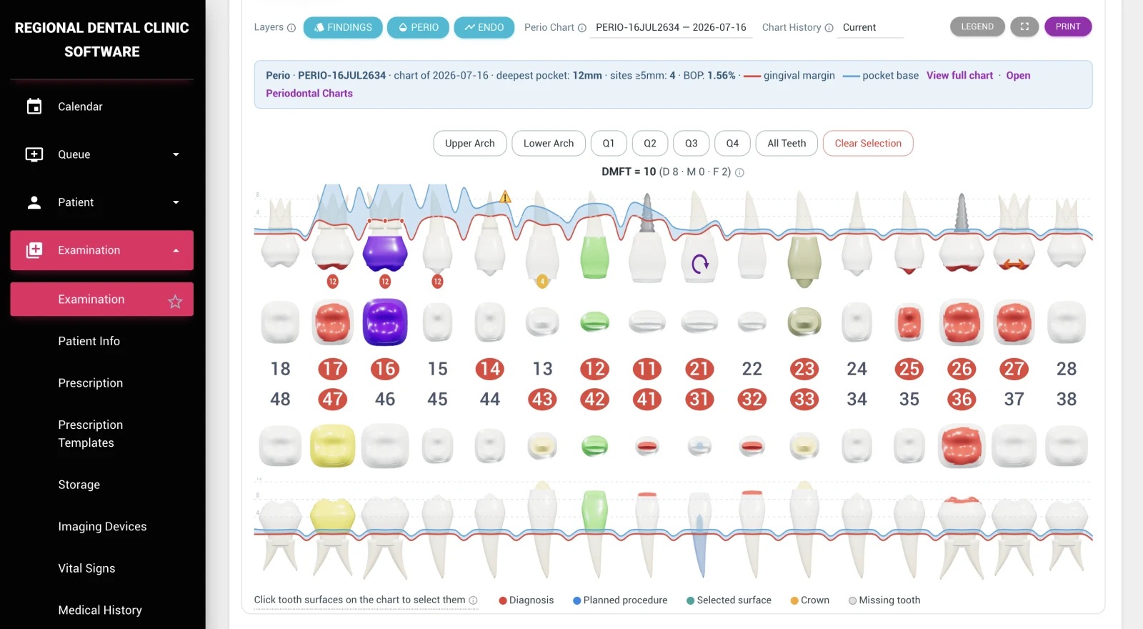Select tooth number 28

click(1067, 369)
